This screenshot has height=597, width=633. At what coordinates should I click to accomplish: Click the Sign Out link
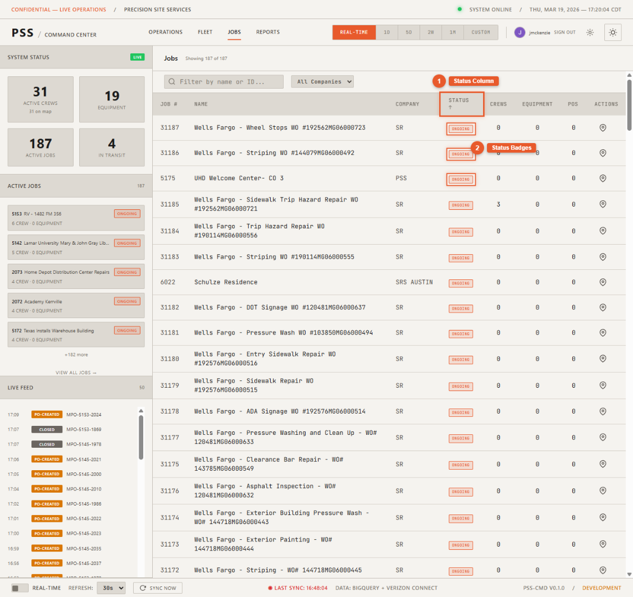coord(564,33)
